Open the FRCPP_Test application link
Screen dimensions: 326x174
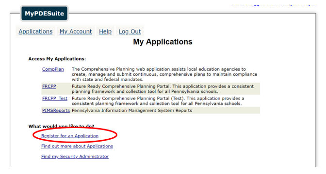(x=55, y=99)
